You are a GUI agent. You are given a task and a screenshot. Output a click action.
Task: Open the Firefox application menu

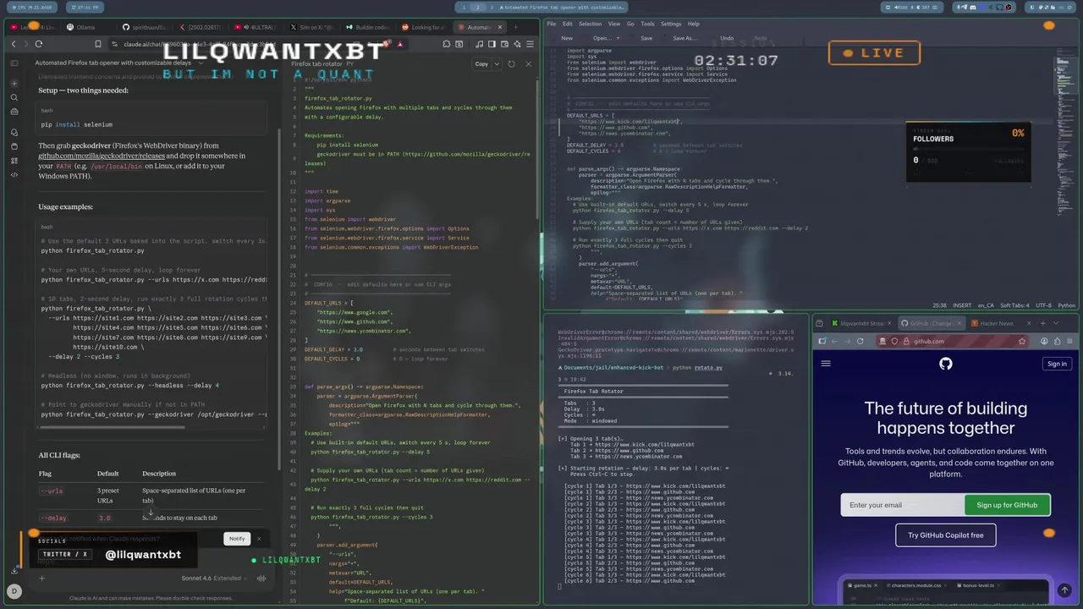click(x=1069, y=341)
